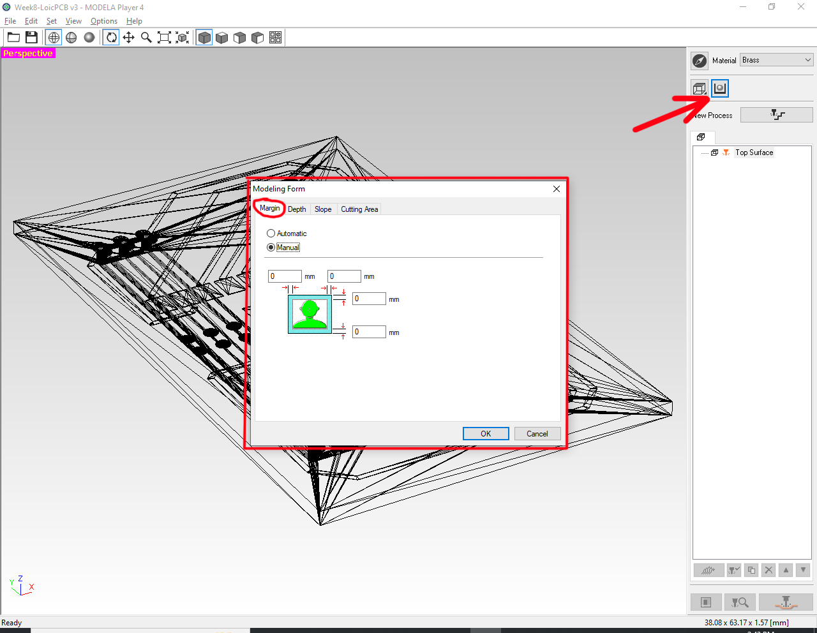Switch to solid shaded sphere rendering
The width and height of the screenshot is (817, 633).
pyautogui.click(x=89, y=37)
